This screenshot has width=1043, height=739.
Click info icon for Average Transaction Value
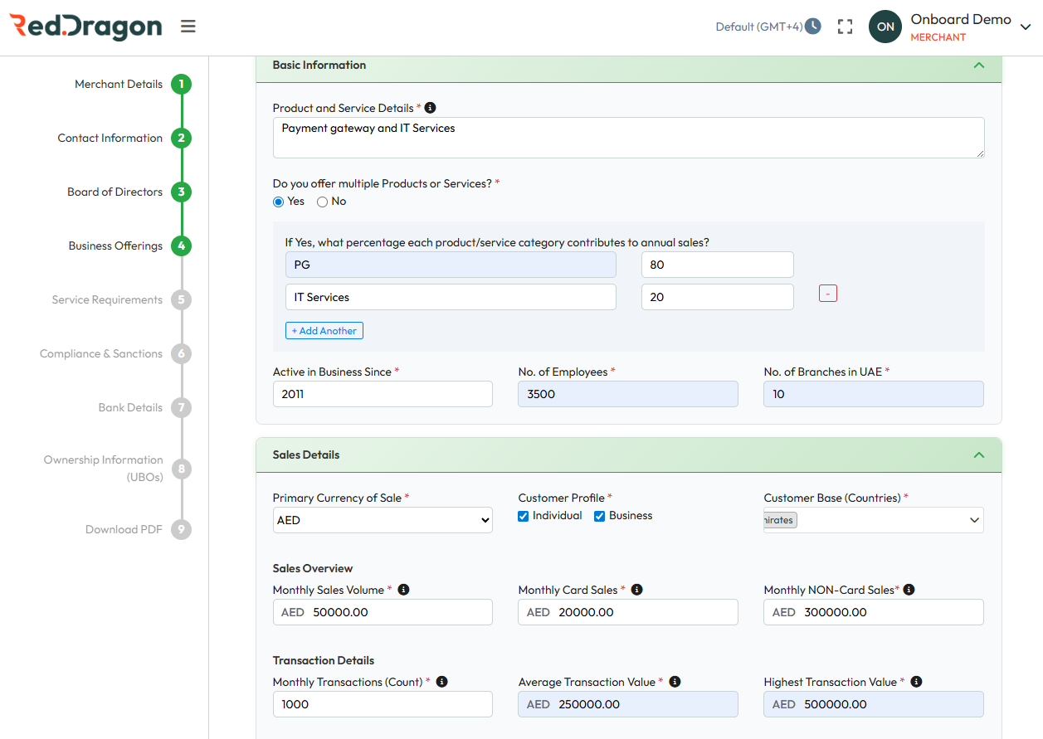coord(675,682)
